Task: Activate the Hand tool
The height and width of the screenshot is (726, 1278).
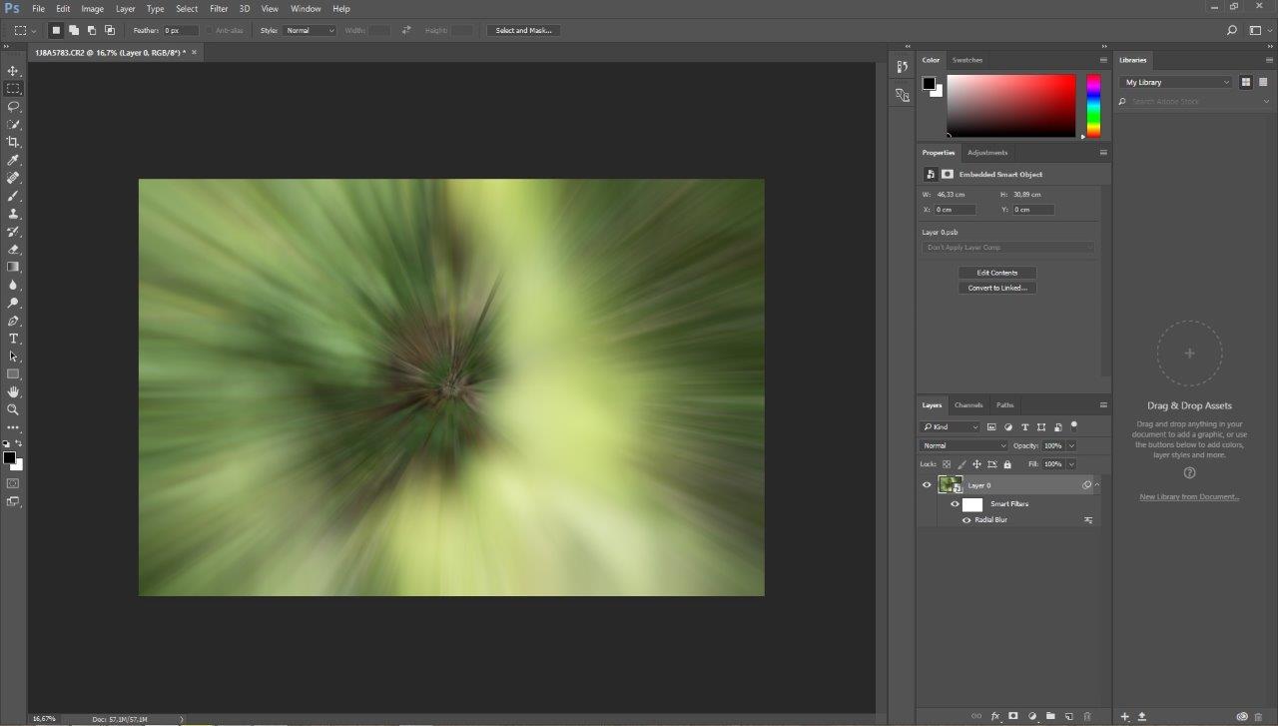Action: point(13,391)
